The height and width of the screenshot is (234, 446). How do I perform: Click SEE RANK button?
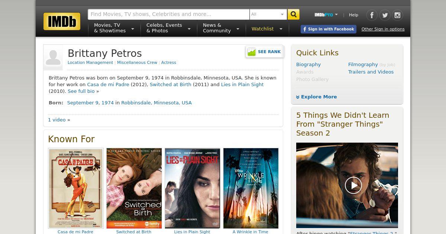pos(265,52)
